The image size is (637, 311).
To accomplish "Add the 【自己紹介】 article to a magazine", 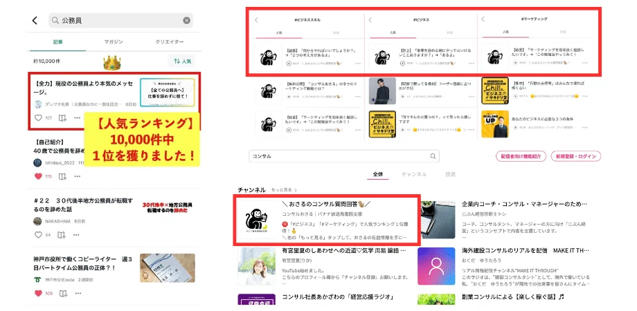I will pyautogui.click(x=62, y=176).
